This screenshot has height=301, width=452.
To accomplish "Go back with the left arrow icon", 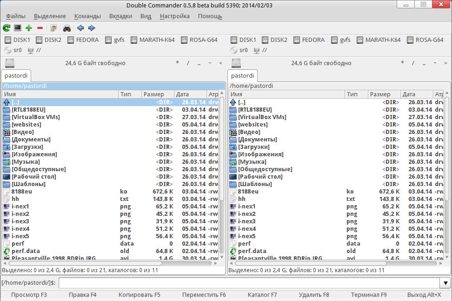I will [80, 28].
